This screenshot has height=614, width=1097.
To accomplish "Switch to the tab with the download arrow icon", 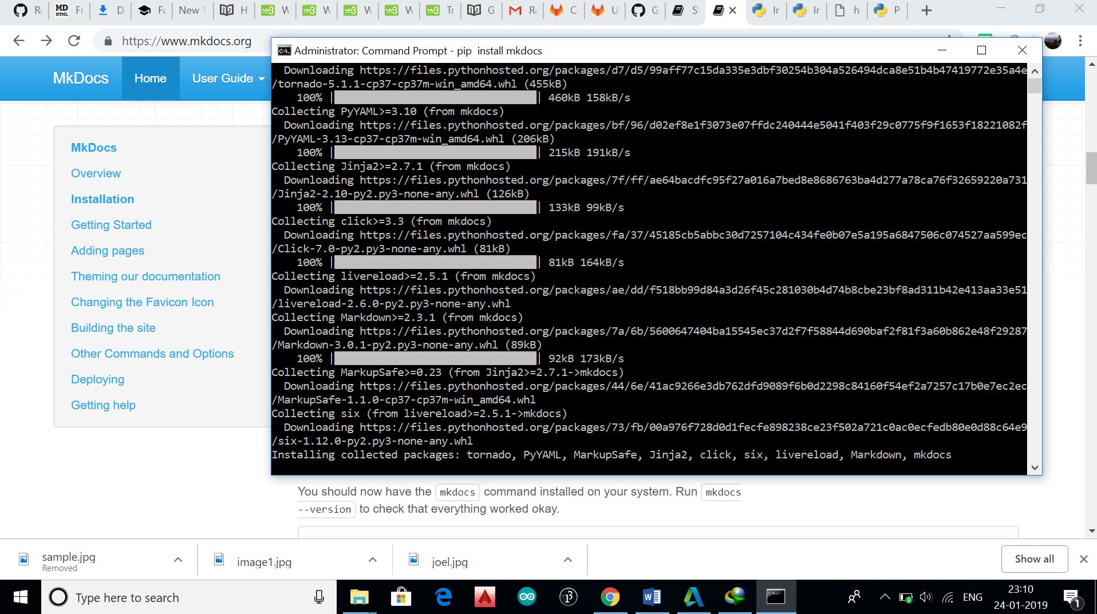I will tap(111, 10).
